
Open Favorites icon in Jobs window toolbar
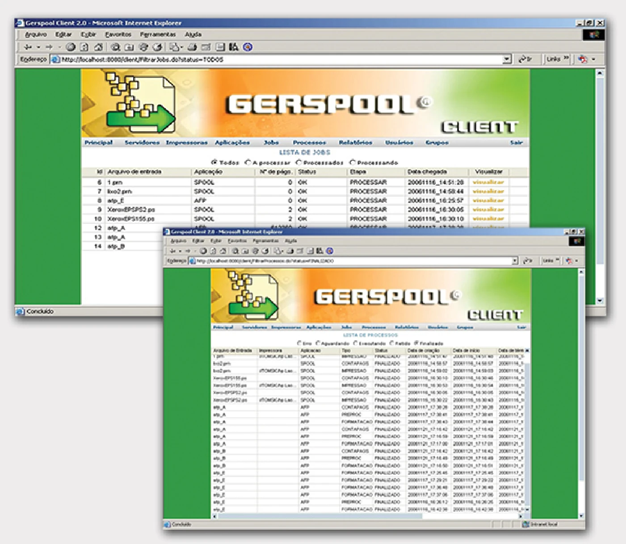[x=130, y=47]
